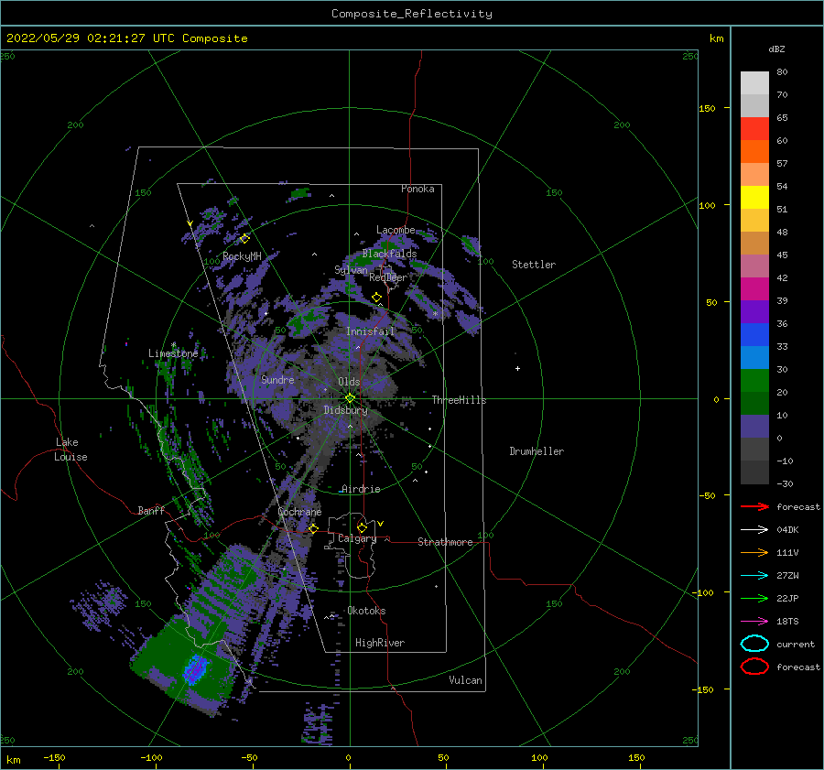This screenshot has height=770, width=824.
Task: Click the red forecast arrow in legend
Action: [x=754, y=506]
